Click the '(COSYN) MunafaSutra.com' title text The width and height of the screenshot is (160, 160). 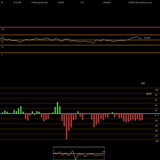pyautogui.click(x=140, y=3)
